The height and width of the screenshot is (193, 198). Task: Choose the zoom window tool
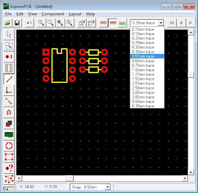tap(9, 46)
